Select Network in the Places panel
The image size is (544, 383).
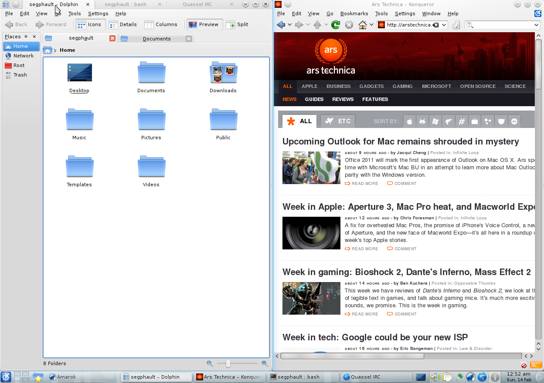(21, 56)
